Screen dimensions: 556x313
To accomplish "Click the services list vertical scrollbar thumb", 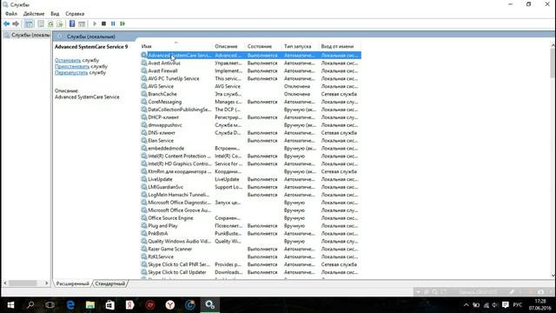I will point(553,63).
